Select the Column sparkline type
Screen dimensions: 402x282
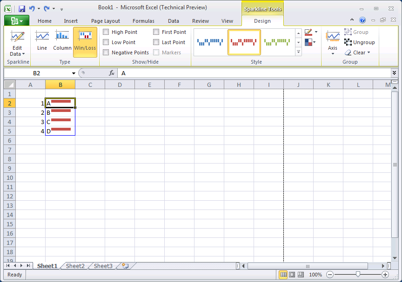[62, 42]
